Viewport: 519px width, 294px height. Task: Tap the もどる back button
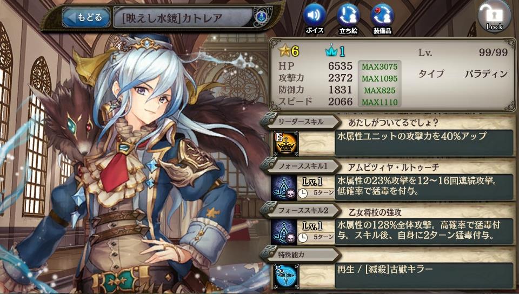pos(86,17)
